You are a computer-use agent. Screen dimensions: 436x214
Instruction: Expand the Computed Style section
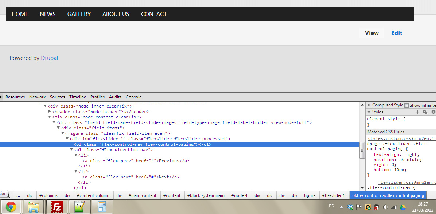coord(369,105)
